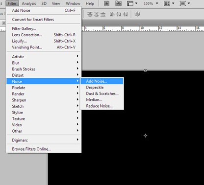Click Distribute vertical centers icon
Image resolution: width=204 pixels, height=185 pixels.
coord(96,14)
